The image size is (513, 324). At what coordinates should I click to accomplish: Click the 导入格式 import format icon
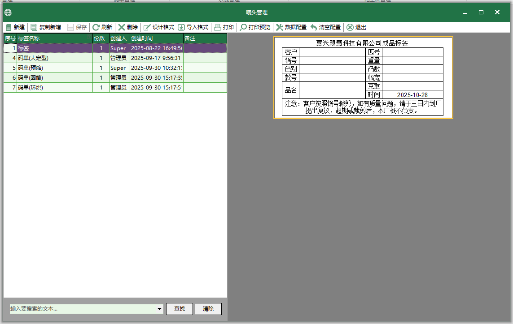[x=181, y=27]
